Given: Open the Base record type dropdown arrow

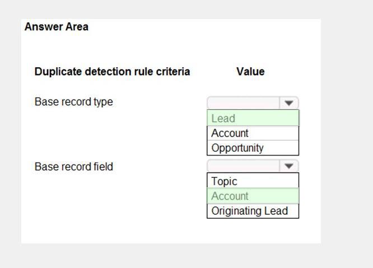Looking at the screenshot, I should [x=289, y=103].
